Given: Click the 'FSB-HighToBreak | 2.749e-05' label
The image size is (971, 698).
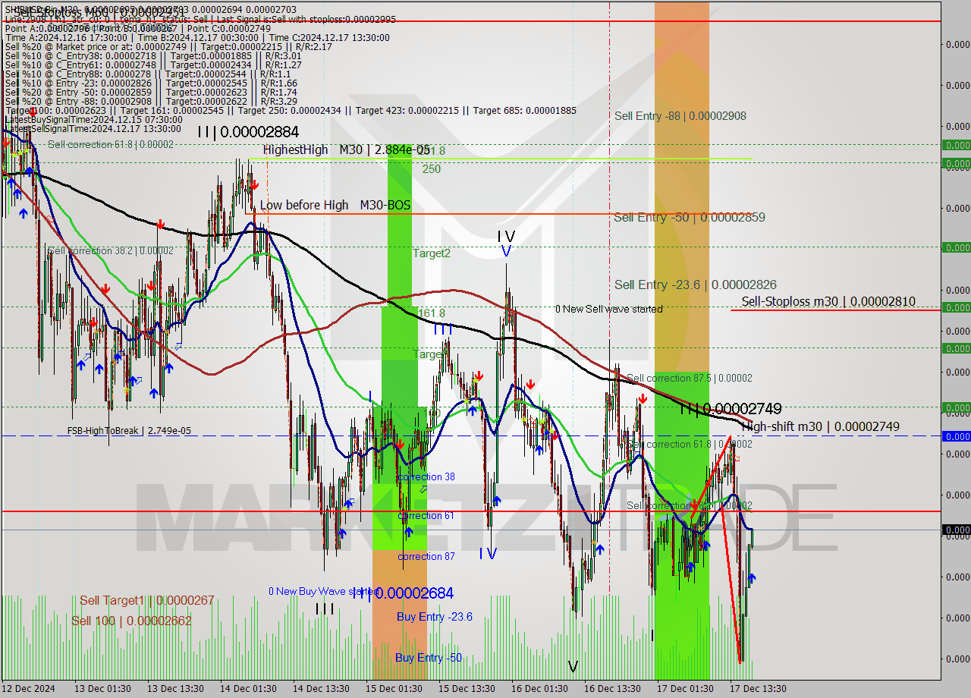Looking at the screenshot, I should pyautogui.click(x=129, y=430).
